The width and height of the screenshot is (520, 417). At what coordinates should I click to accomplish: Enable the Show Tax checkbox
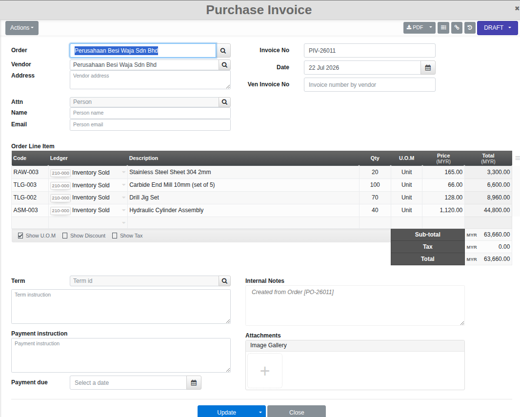pos(115,236)
